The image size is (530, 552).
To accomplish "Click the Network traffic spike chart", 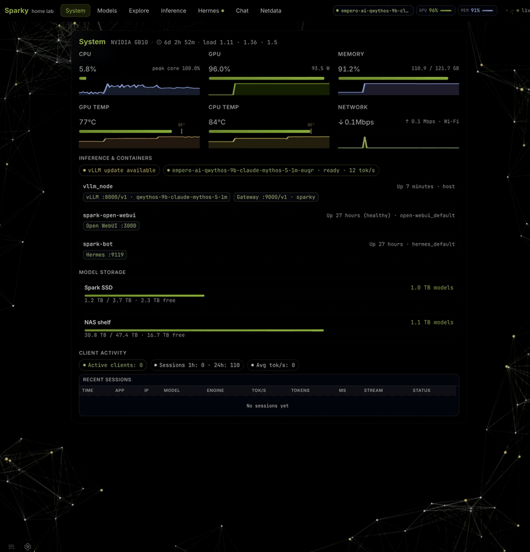I will click(x=398, y=142).
